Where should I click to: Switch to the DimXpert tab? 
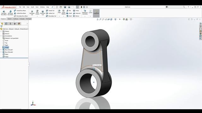tap(29, 19)
